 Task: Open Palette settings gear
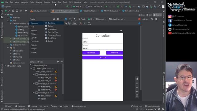click(x=58, y=19)
